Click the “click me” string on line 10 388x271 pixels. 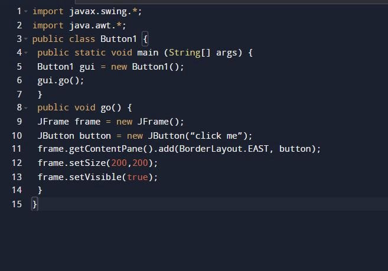pyautogui.click(x=216, y=136)
